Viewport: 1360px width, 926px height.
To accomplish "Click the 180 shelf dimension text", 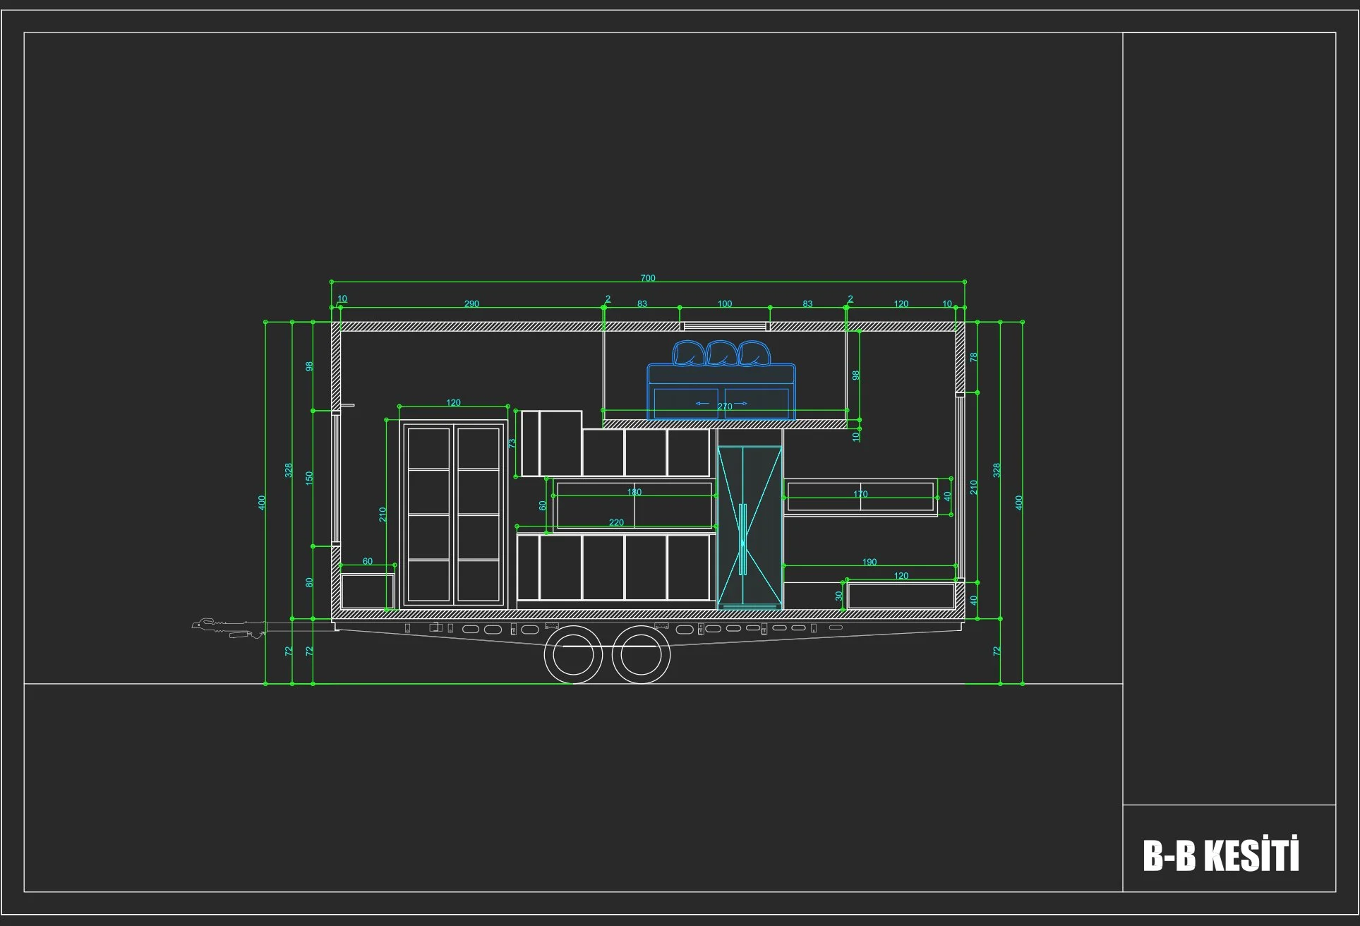I will point(634,492).
